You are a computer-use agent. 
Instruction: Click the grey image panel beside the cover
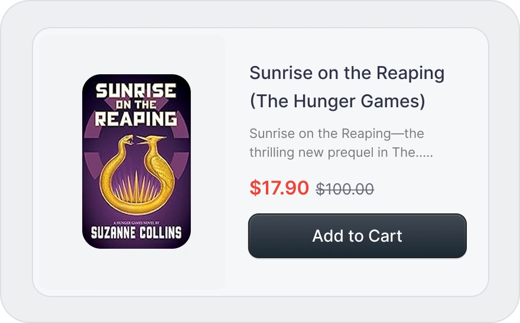click(x=59, y=162)
